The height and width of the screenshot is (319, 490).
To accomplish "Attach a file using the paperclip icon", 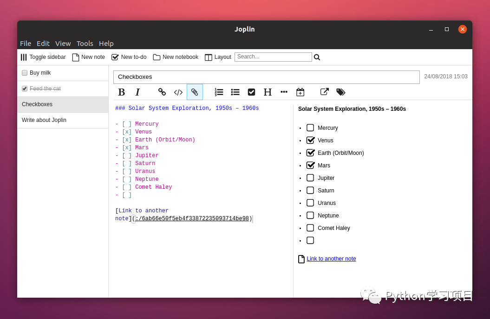I will [x=195, y=92].
